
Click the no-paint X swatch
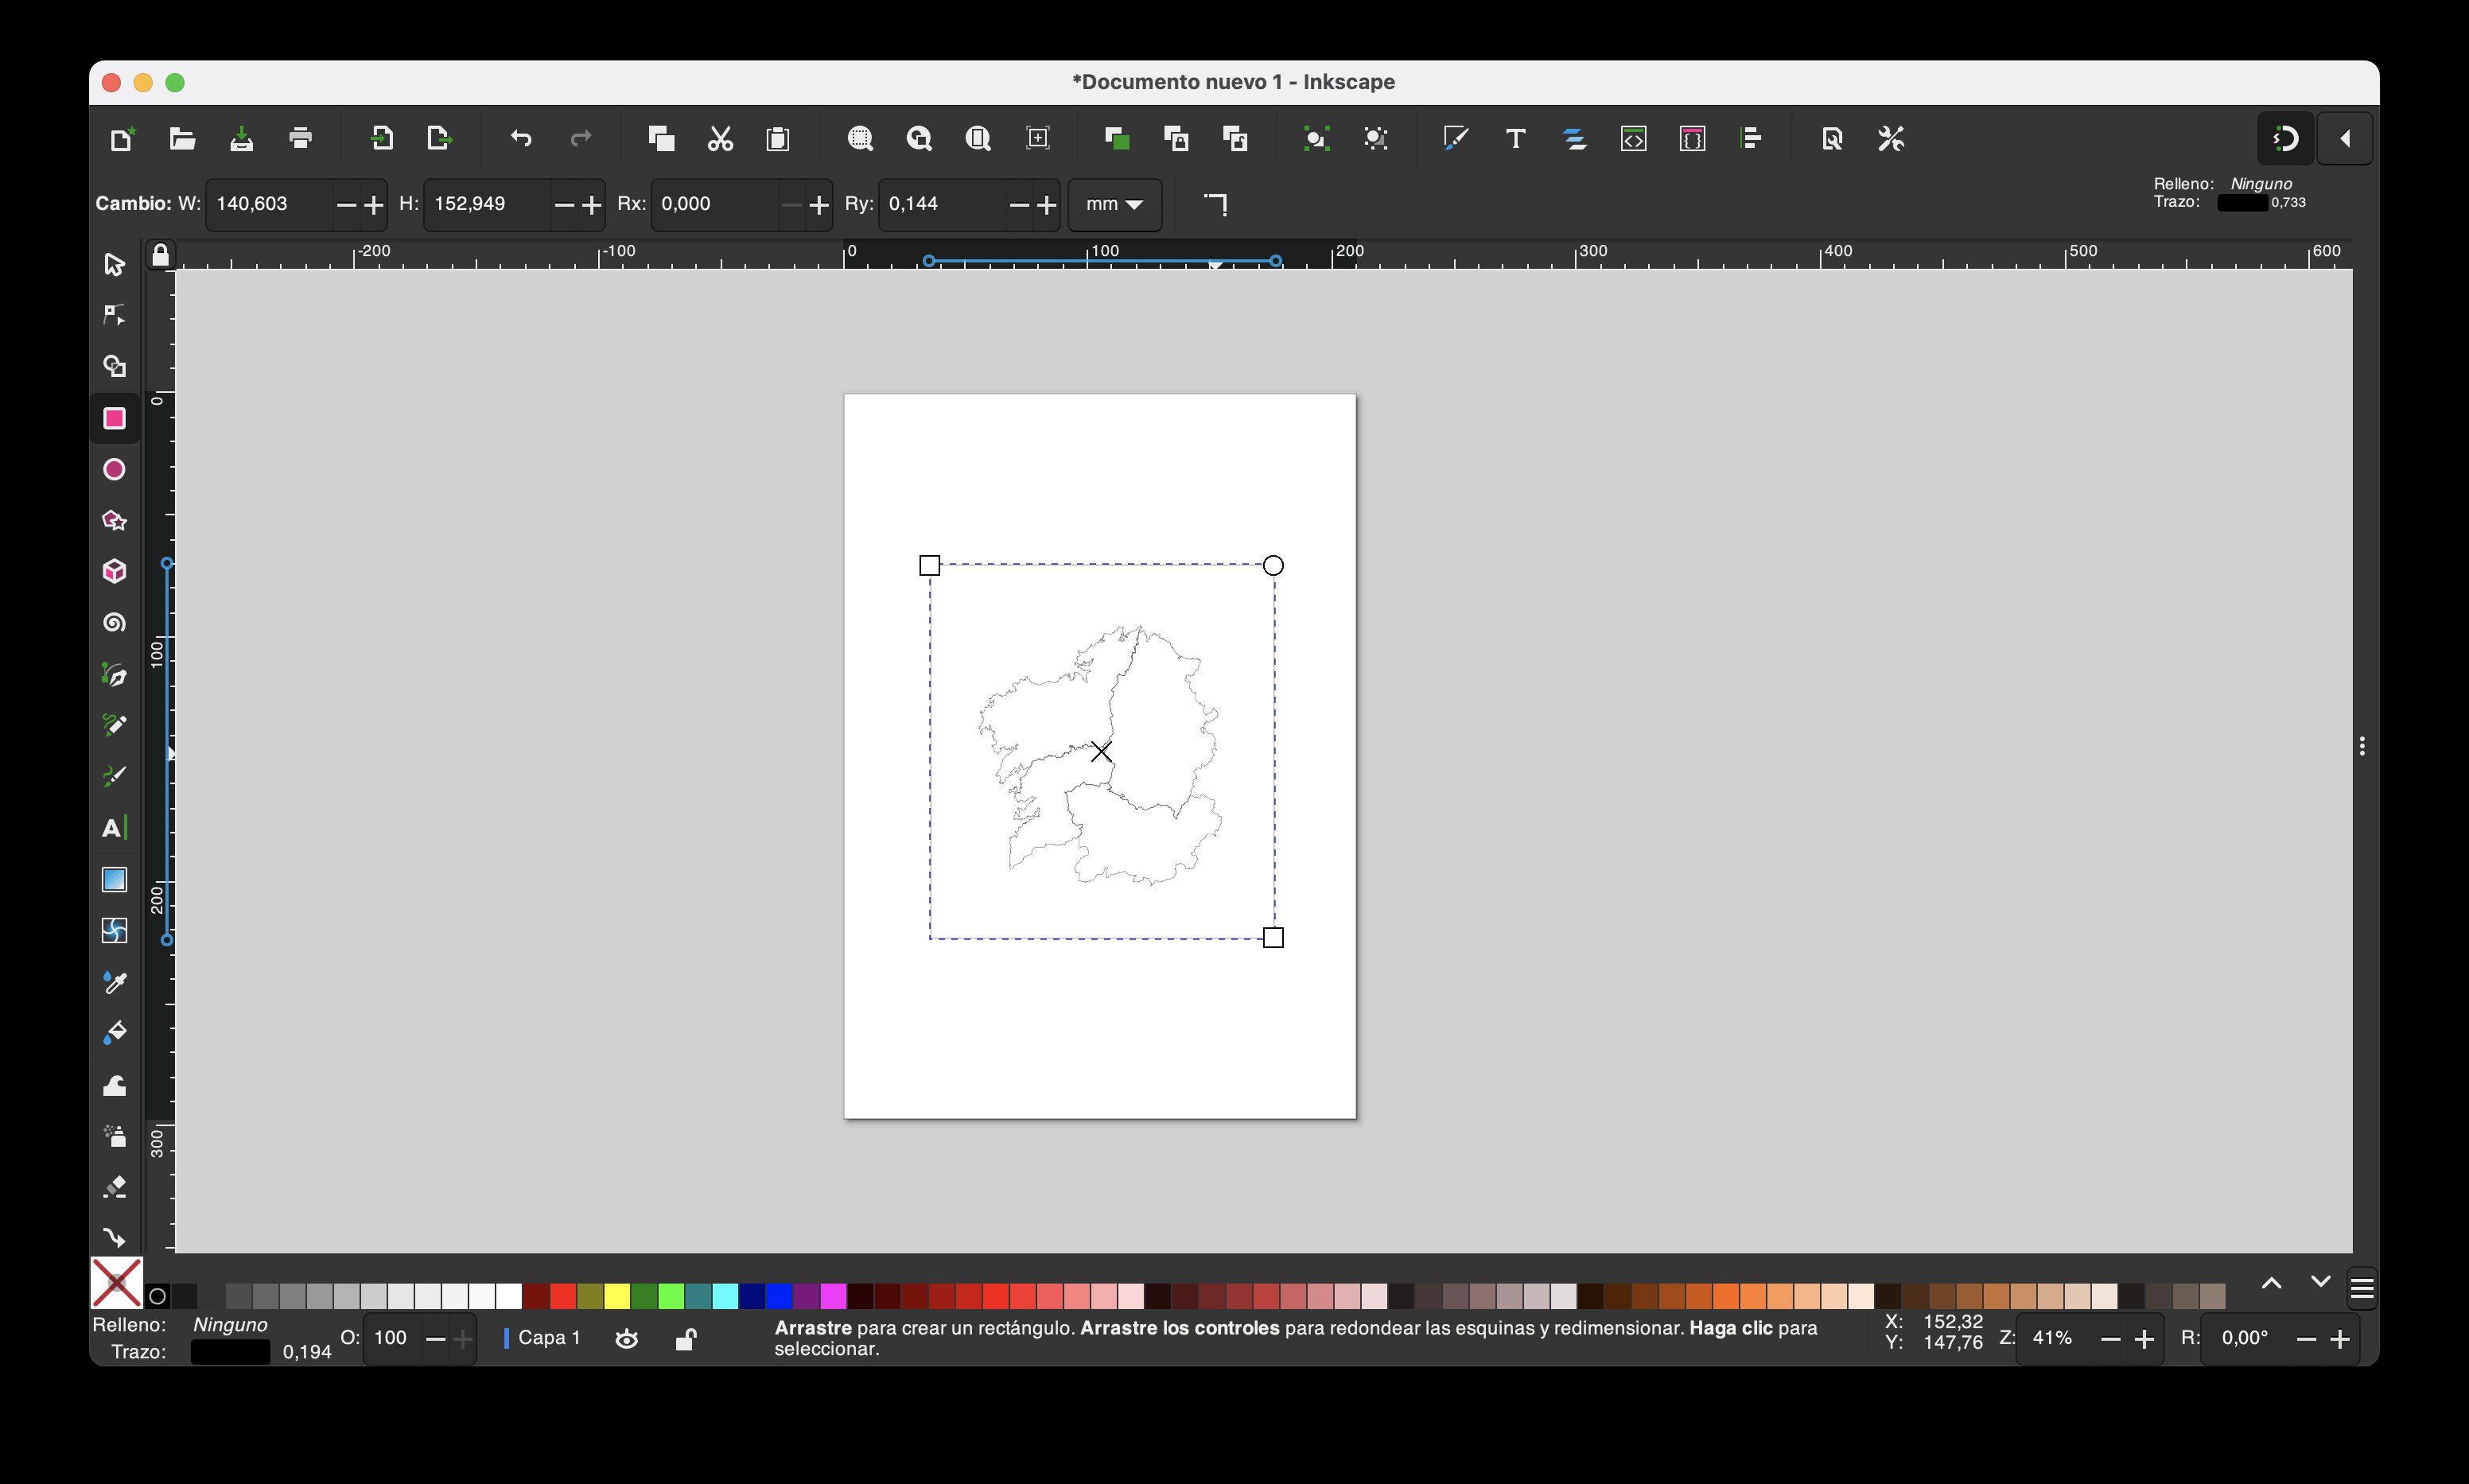(117, 1283)
